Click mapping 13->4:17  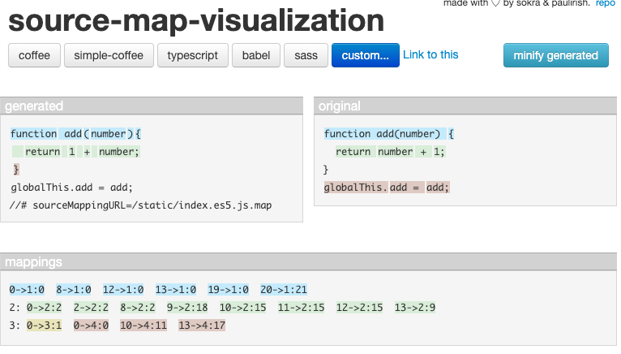202,326
